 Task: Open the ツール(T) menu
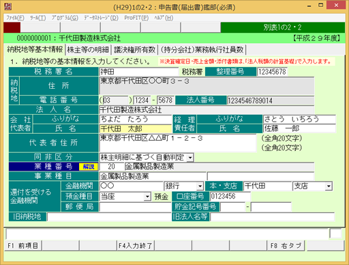point(38,18)
